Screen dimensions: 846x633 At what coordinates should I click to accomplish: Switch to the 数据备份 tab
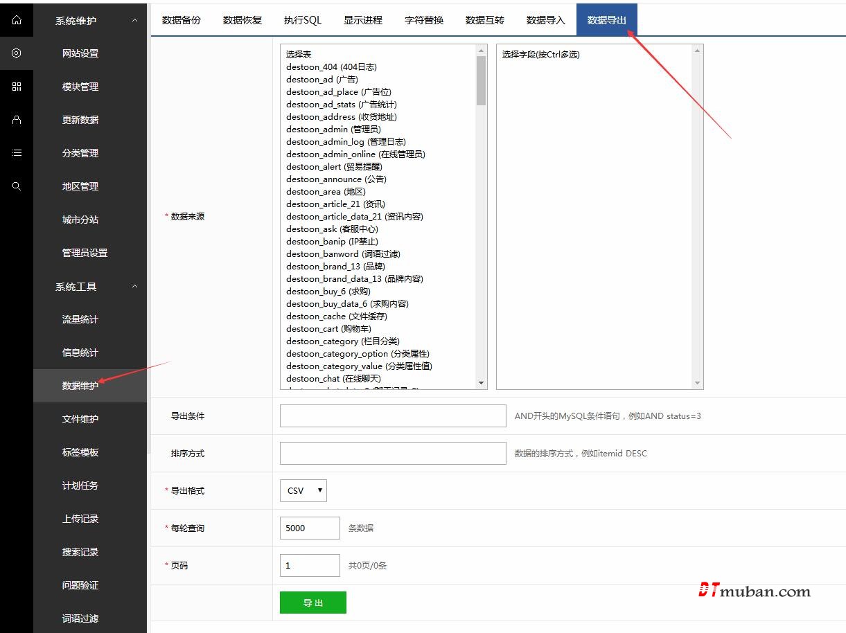[182, 20]
